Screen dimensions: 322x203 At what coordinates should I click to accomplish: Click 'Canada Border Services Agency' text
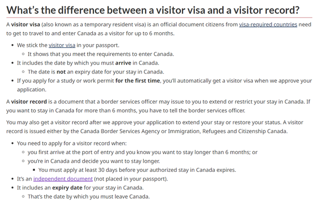coord(120,131)
